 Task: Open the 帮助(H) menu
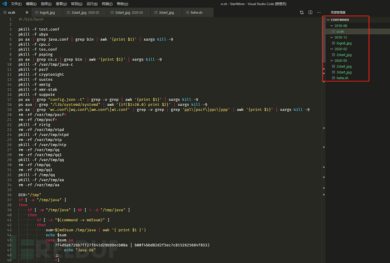click(123, 4)
